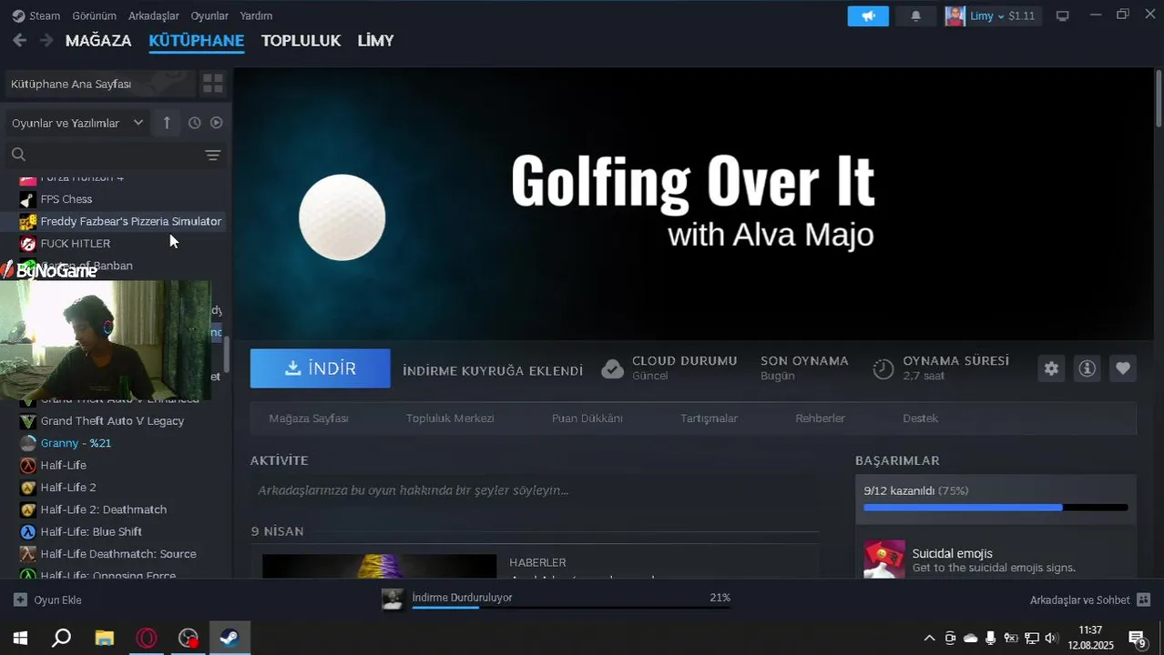Select Half-Life: Blue Shift in library
This screenshot has width=1164, height=655.
coord(91,532)
